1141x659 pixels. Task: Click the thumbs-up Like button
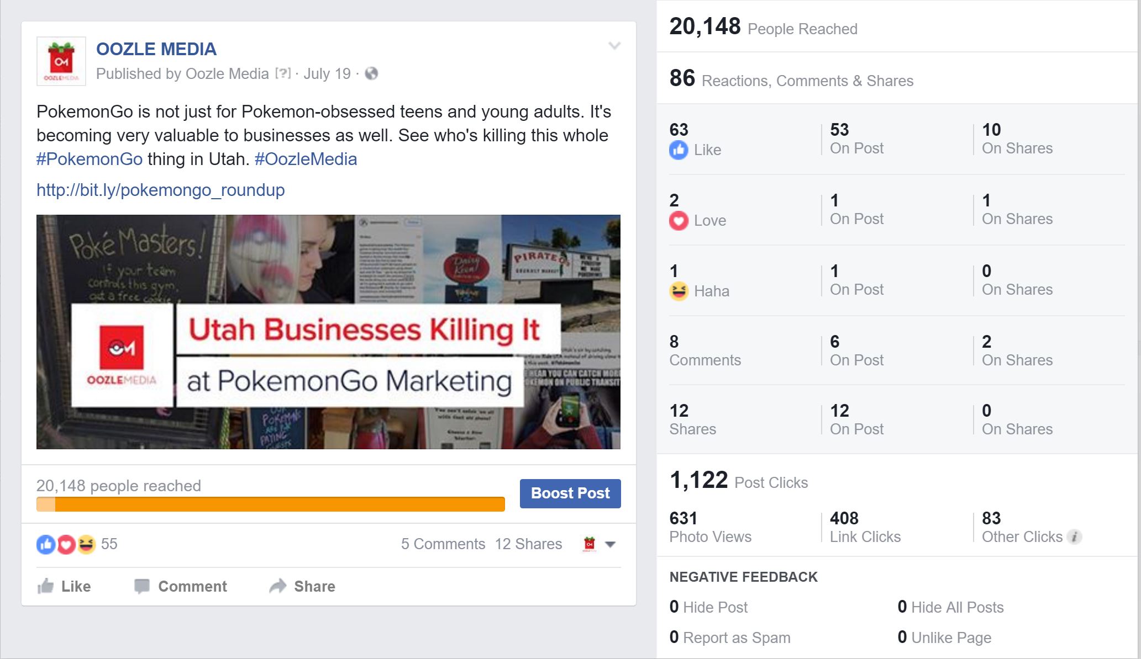coord(64,586)
